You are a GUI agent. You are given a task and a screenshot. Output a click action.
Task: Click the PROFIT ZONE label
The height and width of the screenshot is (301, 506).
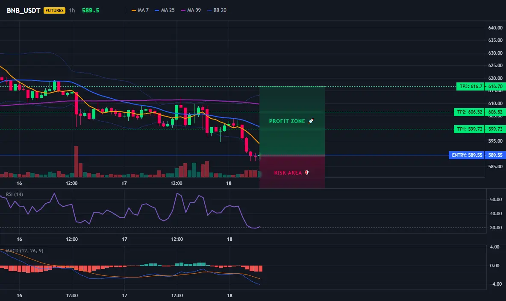click(x=287, y=121)
